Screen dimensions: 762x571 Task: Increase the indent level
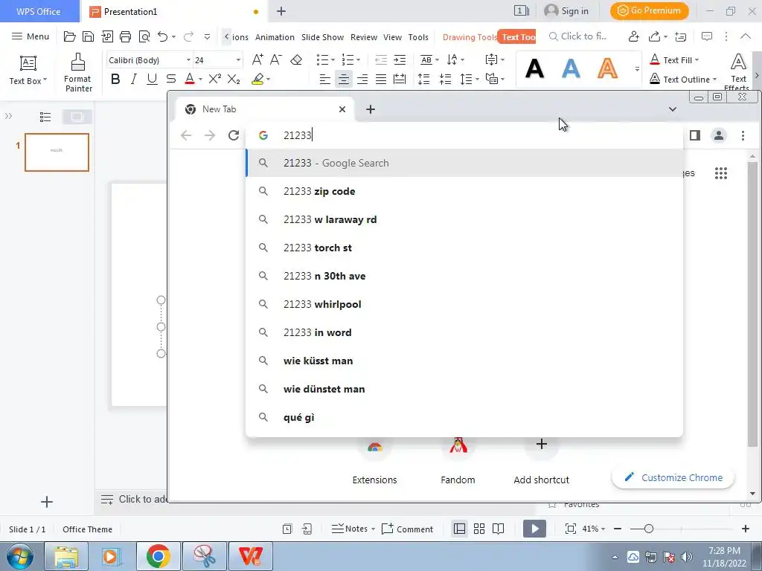400,59
